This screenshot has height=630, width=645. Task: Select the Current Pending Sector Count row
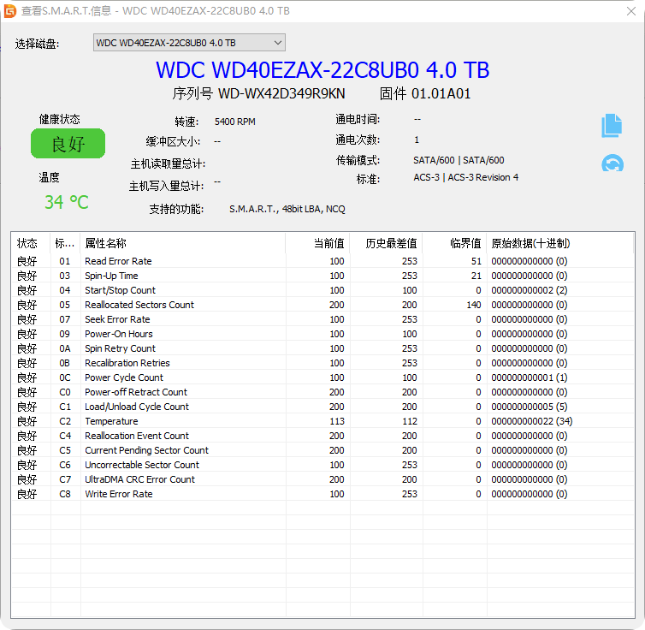pos(322,450)
